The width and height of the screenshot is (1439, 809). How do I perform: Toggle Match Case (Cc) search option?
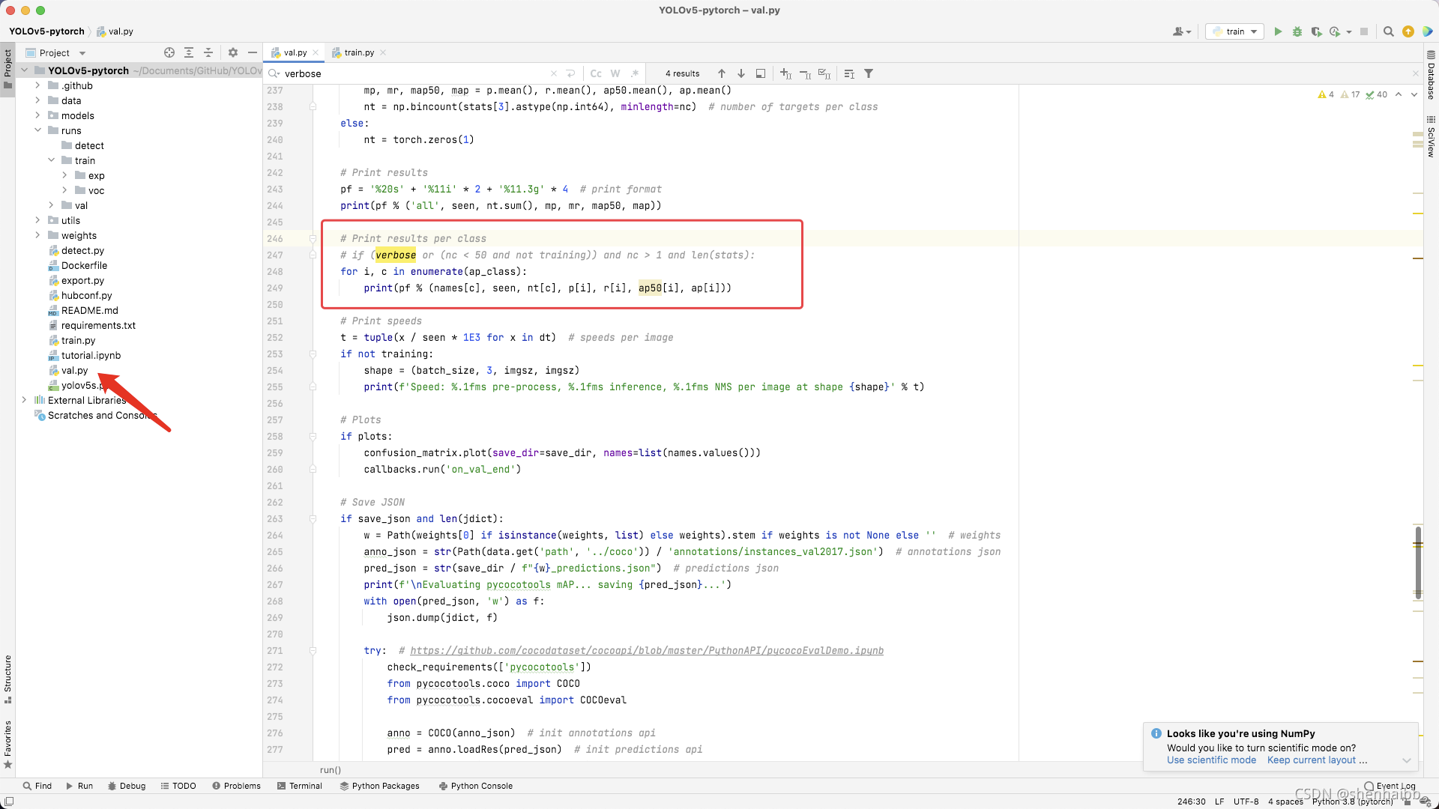coord(596,73)
